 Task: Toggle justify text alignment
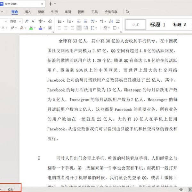click(79, 28)
